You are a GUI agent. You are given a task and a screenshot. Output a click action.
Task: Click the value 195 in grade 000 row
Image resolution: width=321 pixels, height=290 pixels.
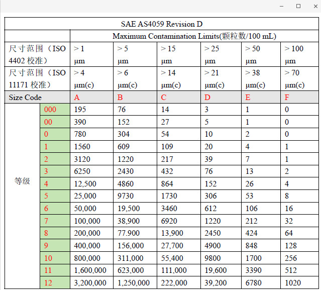coord(80,110)
